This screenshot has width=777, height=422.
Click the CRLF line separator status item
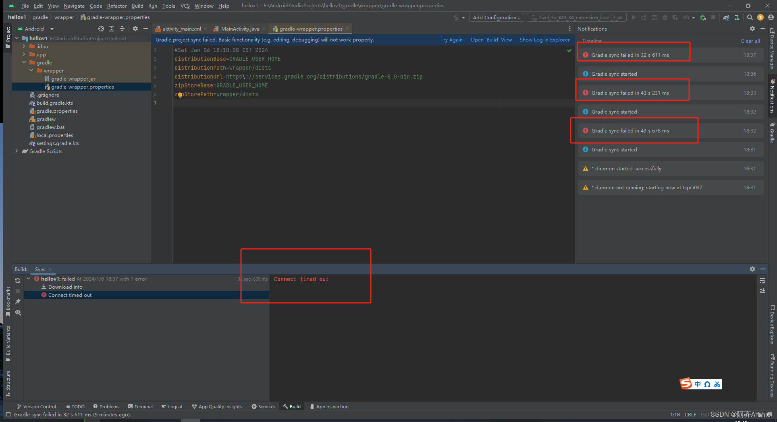(x=690, y=414)
